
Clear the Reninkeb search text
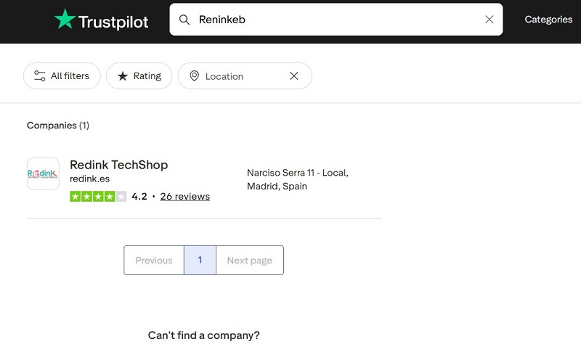pos(489,20)
